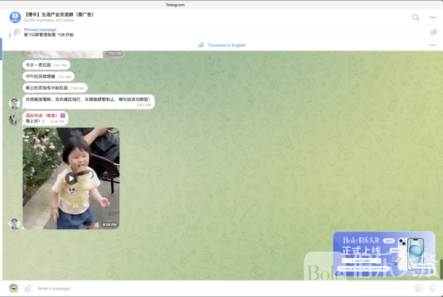
Task: Open avatar of the 国际快递 sender
Action: click(14, 119)
